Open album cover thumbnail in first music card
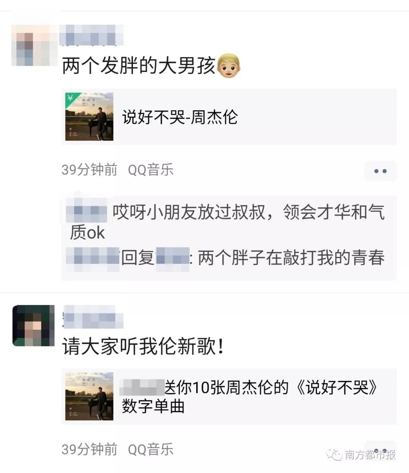The width and height of the screenshot is (409, 473). pyautogui.click(x=89, y=117)
